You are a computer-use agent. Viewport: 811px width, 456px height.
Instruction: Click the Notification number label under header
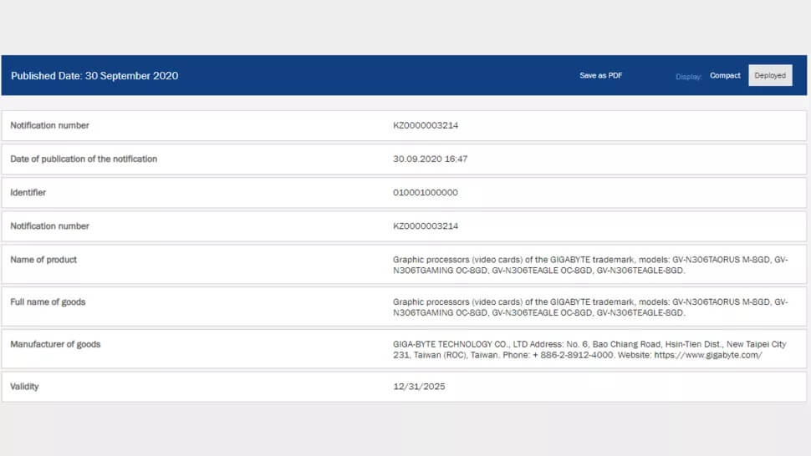(49, 125)
